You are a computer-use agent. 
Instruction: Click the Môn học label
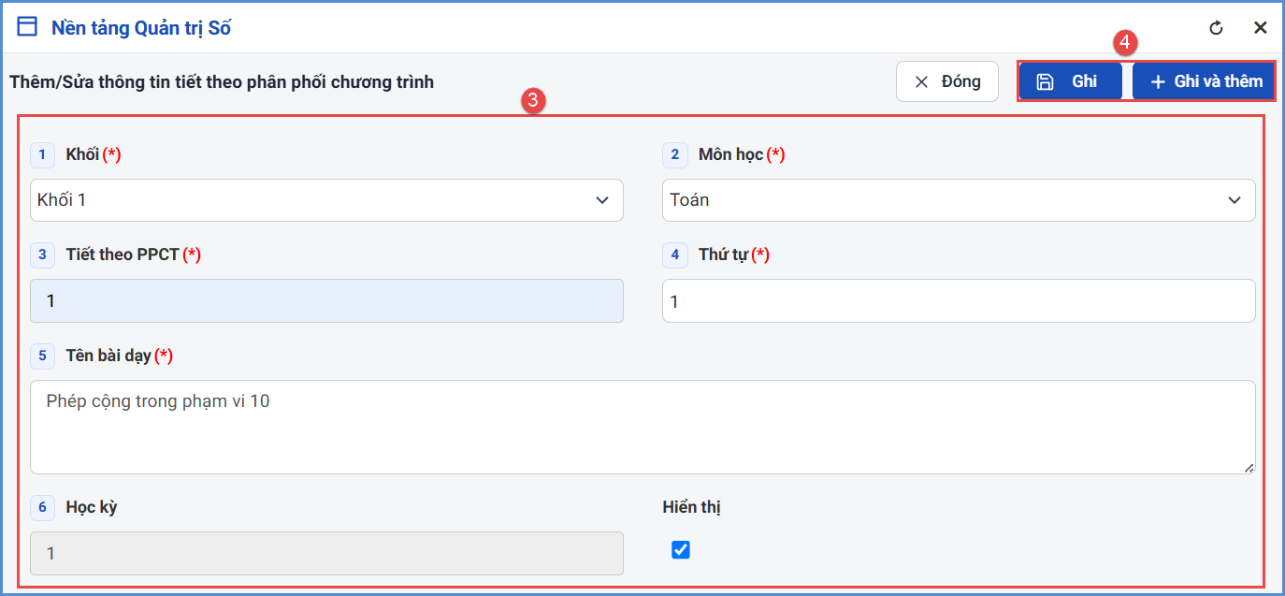pos(731,154)
